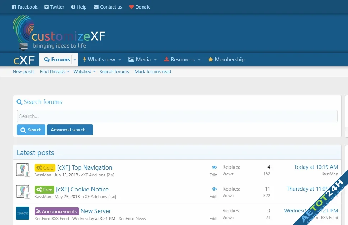Click the Donate heart icon
Image resolution: width=348 pixels, height=225 pixels.
131,7
